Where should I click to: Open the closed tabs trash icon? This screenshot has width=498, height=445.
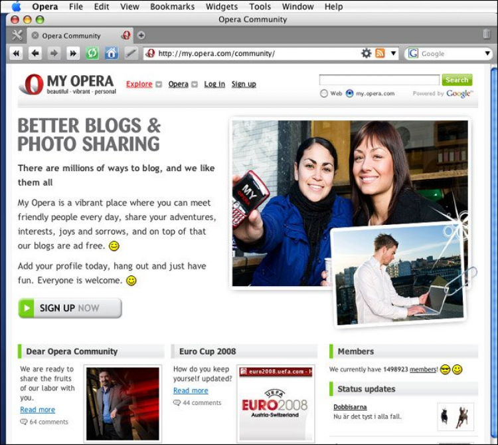(x=486, y=34)
